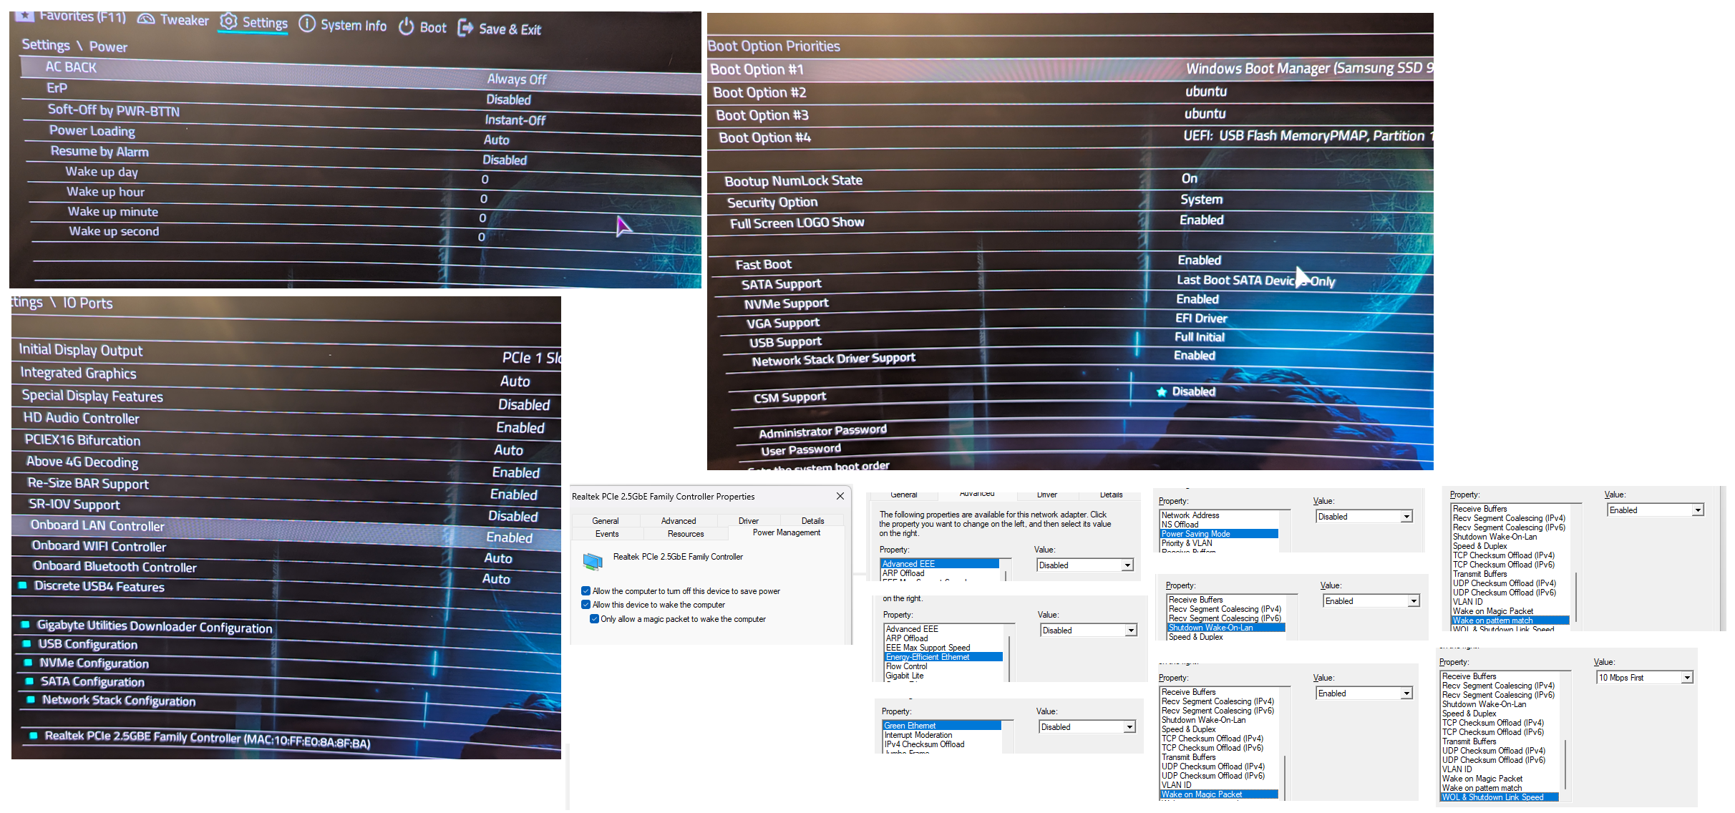The image size is (1735, 813).
Task: Select the Onboard LAN Controller row
Action: pyautogui.click(x=97, y=526)
